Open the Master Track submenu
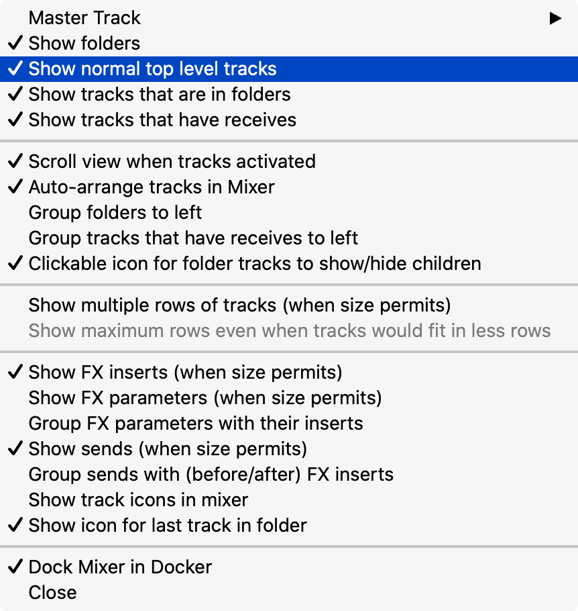The width and height of the screenshot is (578, 611). coord(85,18)
